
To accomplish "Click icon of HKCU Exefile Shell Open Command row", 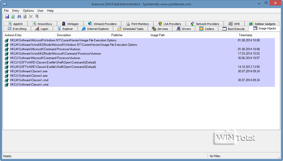I will click(7, 62).
